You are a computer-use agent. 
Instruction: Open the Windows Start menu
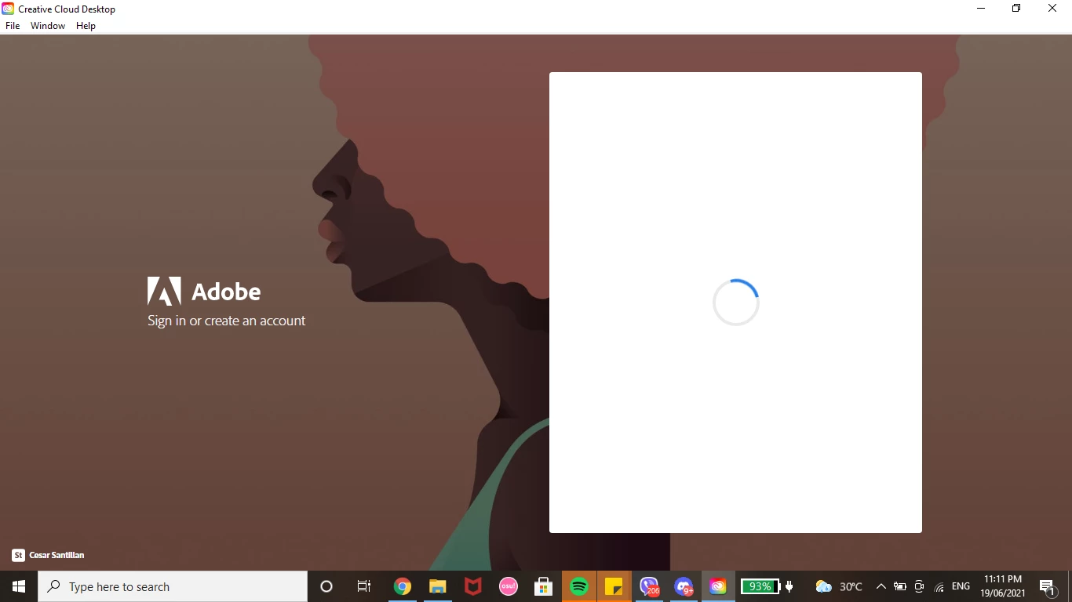point(19,586)
